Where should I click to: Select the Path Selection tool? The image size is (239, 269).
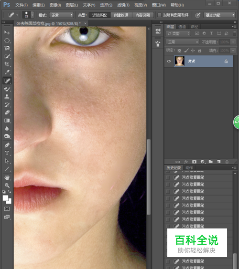click(7, 161)
